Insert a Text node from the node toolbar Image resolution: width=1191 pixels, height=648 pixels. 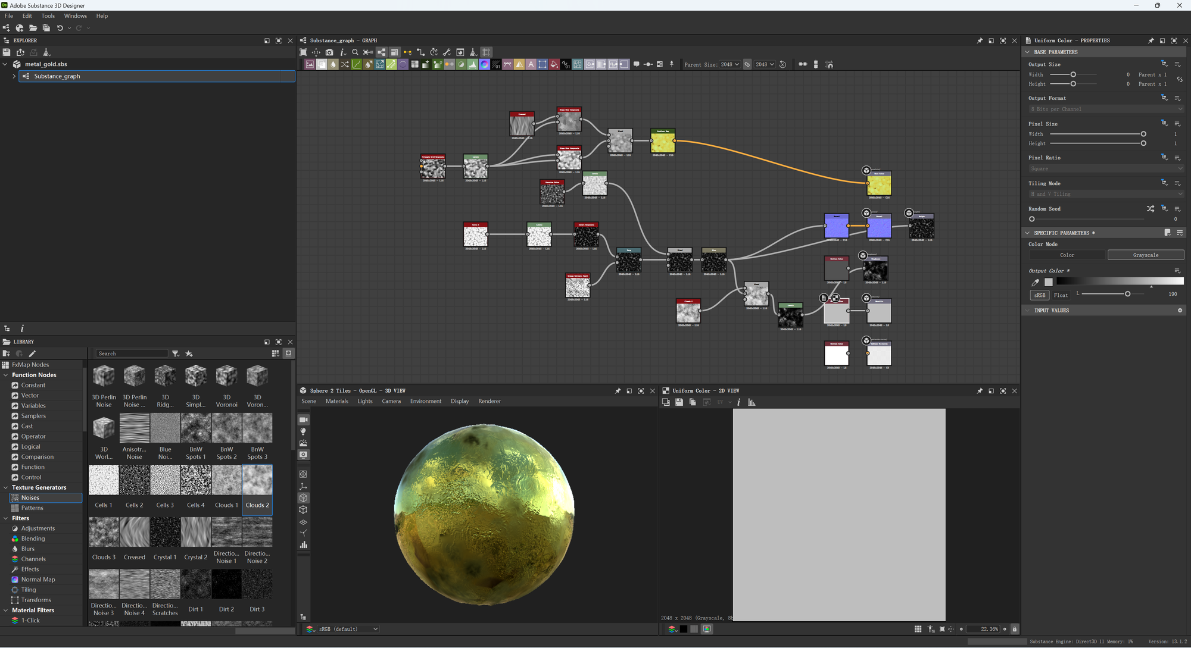click(531, 64)
